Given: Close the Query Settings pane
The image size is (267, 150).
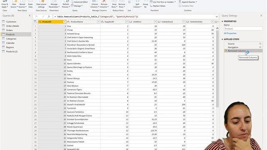Looking at the screenshot, I should [x=262, y=16].
